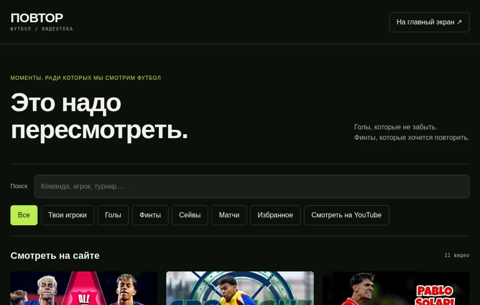Viewport: 480px width, 305px height.
Task: Select the Твои игроки filter
Action: [67, 215]
